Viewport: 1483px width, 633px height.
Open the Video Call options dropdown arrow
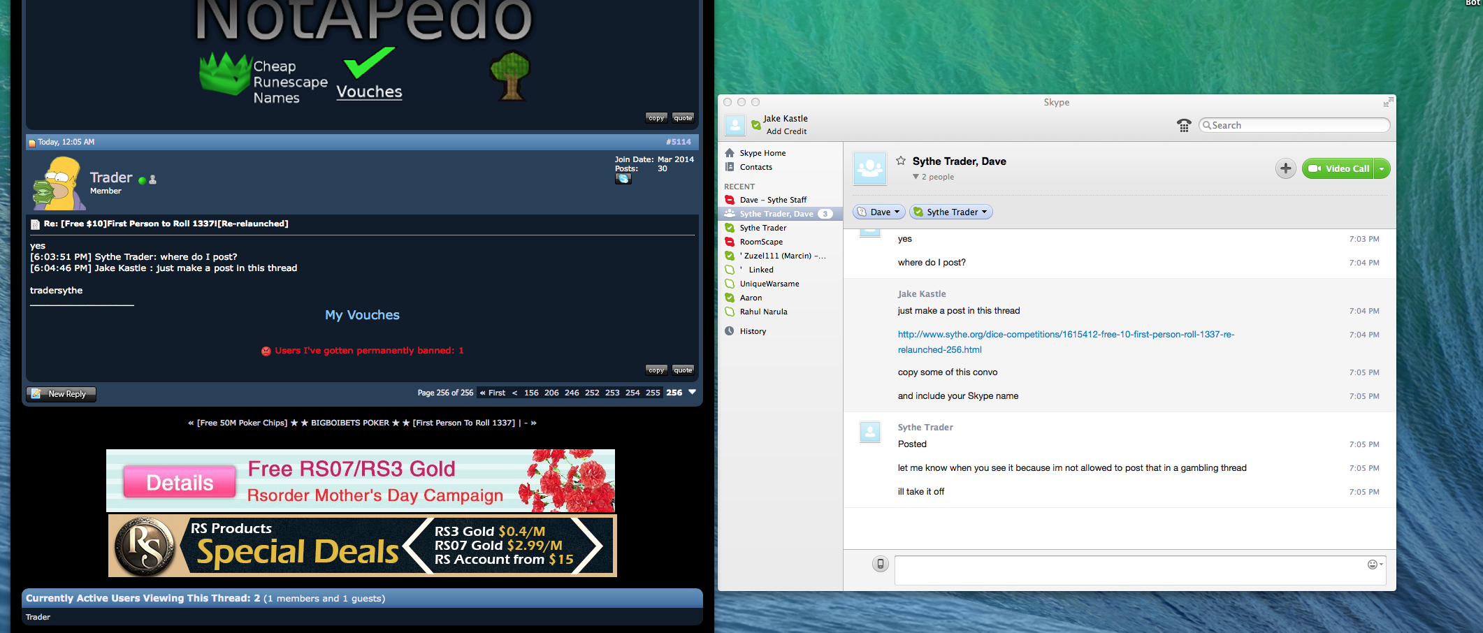(x=1382, y=169)
